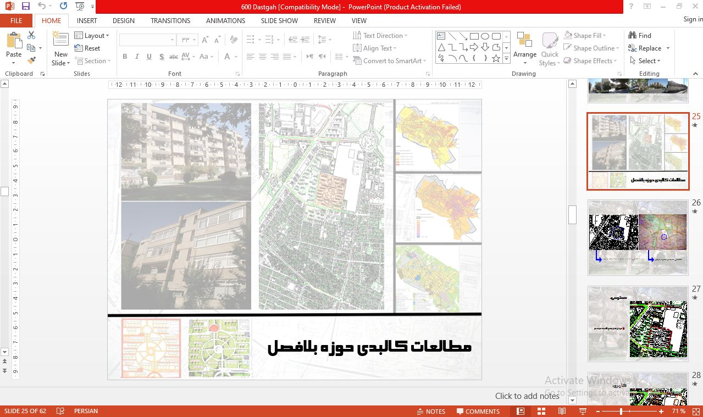The height and width of the screenshot is (417, 703).
Task: Switch to the INSERT tab
Action: tap(87, 20)
